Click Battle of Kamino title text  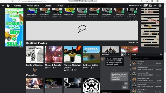(34, 65)
